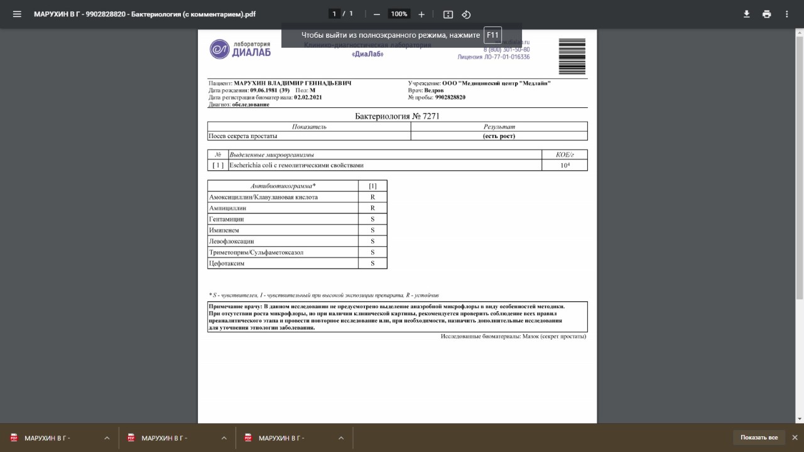Click the Имипенем antibiotic row
The height and width of the screenshot is (452, 804).
pyautogui.click(x=297, y=230)
